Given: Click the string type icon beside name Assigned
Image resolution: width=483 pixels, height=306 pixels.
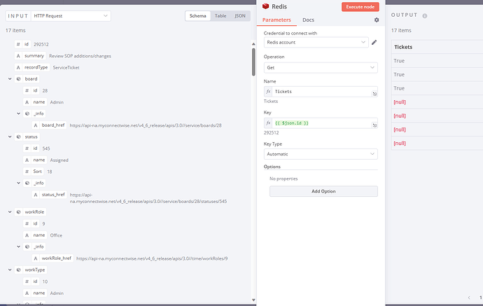Looking at the screenshot, I should pyautogui.click(x=27, y=160).
